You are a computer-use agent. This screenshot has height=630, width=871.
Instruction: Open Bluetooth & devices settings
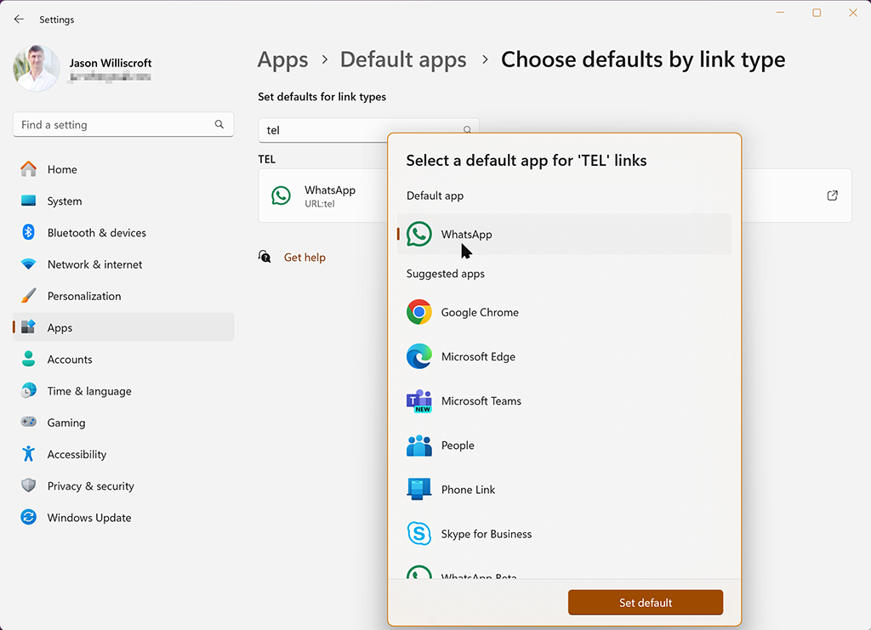(123, 233)
